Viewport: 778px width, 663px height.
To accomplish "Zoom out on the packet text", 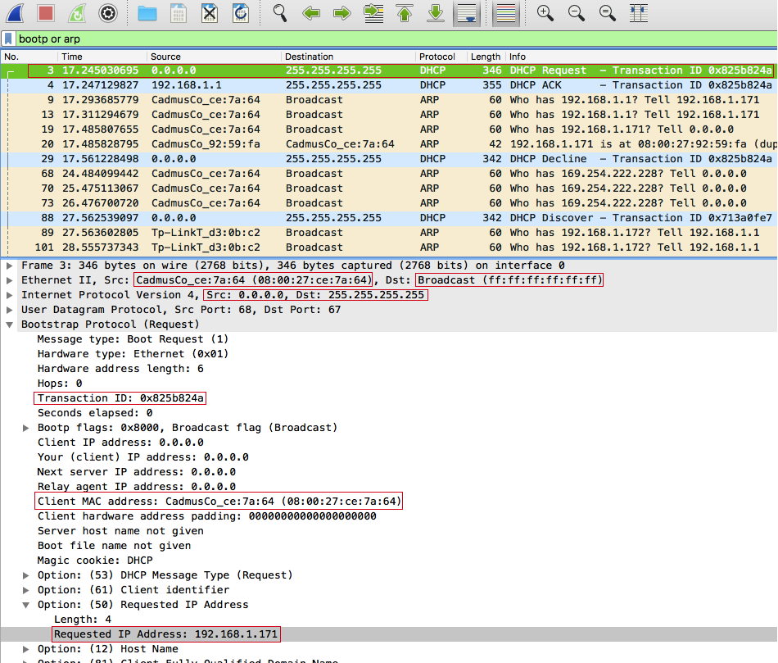I will pyautogui.click(x=576, y=13).
